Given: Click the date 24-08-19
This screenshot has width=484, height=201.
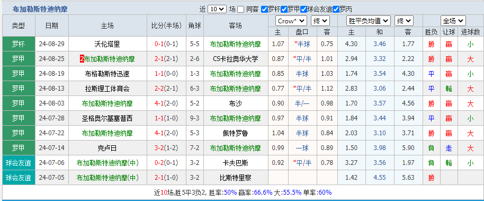Looking at the screenshot, I should pos(51,74).
